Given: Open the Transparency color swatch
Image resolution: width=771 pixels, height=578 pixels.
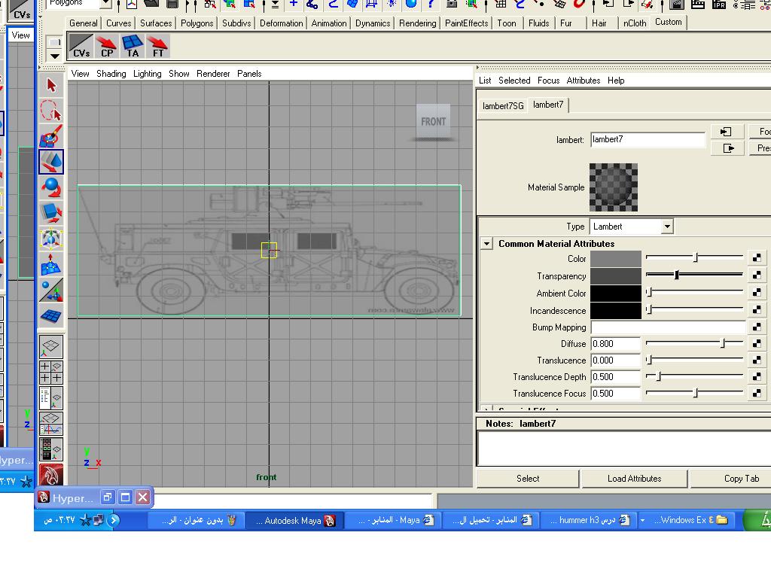Looking at the screenshot, I should point(616,275).
